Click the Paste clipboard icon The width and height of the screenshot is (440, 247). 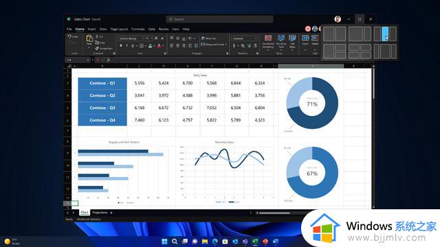point(89,38)
